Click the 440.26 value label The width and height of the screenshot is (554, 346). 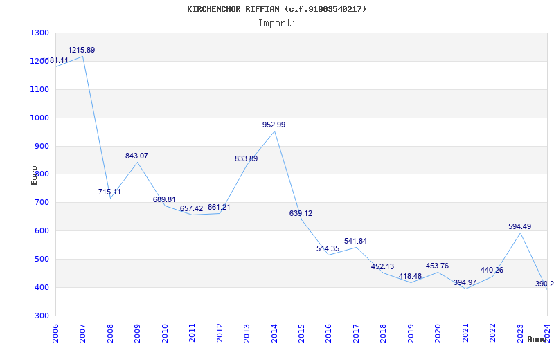click(492, 271)
